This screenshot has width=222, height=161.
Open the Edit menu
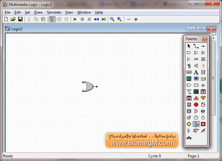tap(18, 12)
